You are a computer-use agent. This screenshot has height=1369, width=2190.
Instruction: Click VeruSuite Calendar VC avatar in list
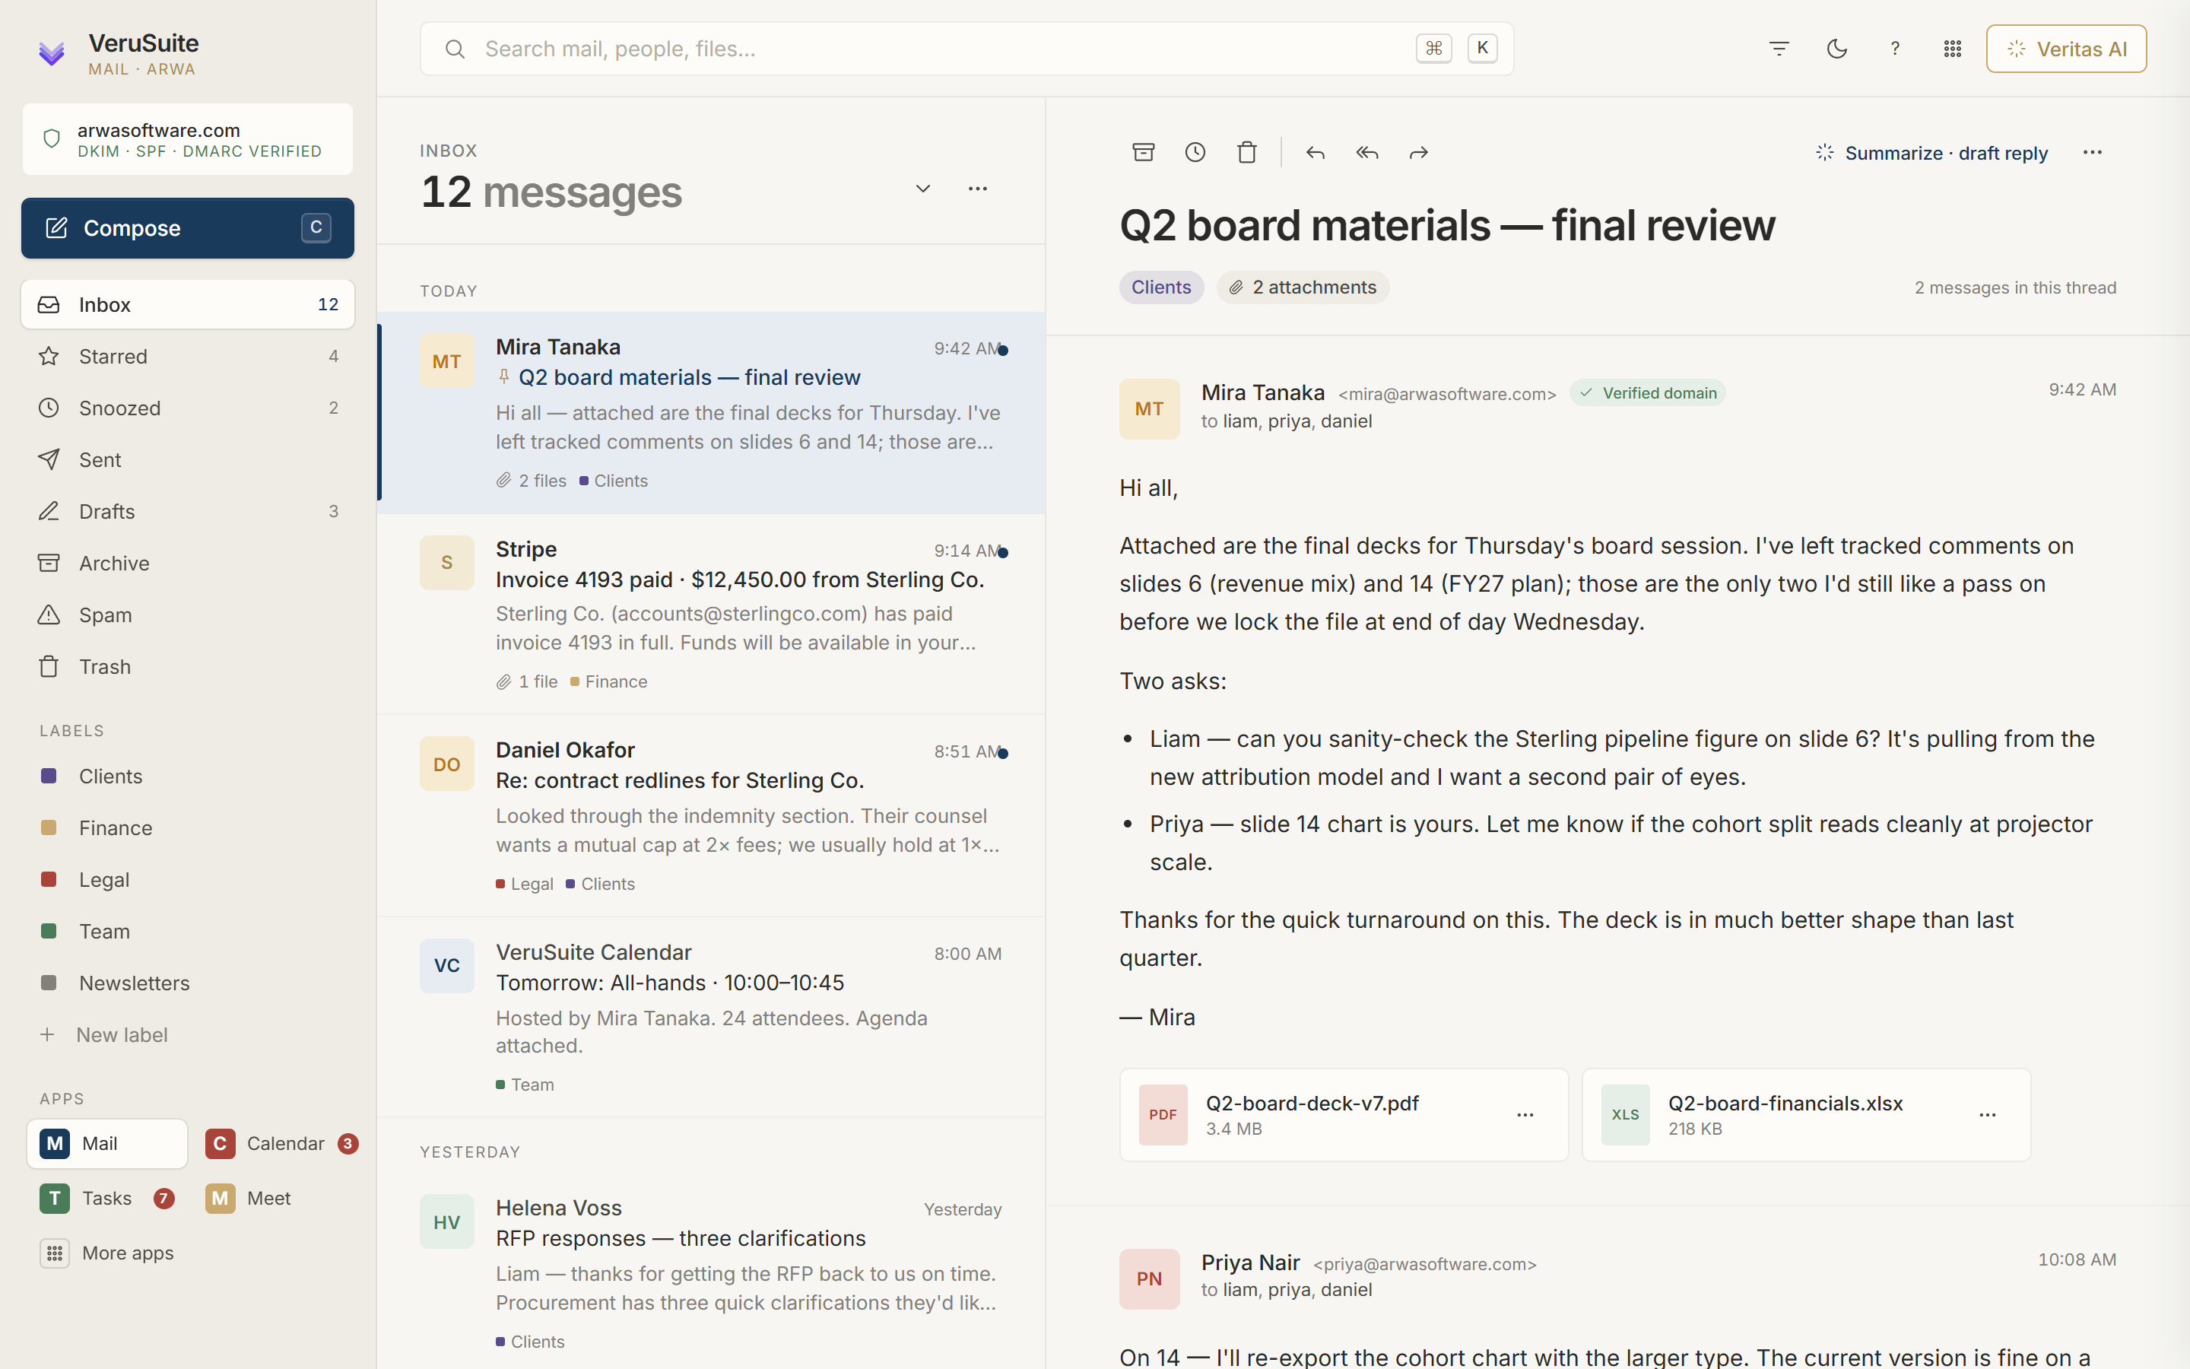tap(447, 965)
